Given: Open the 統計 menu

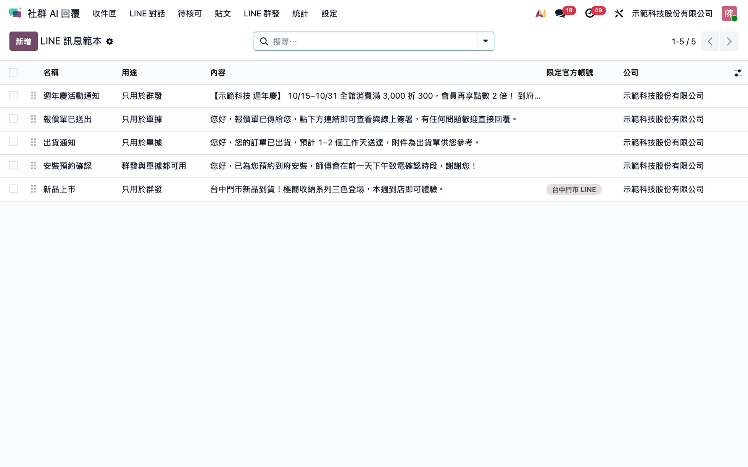Looking at the screenshot, I should pyautogui.click(x=300, y=13).
